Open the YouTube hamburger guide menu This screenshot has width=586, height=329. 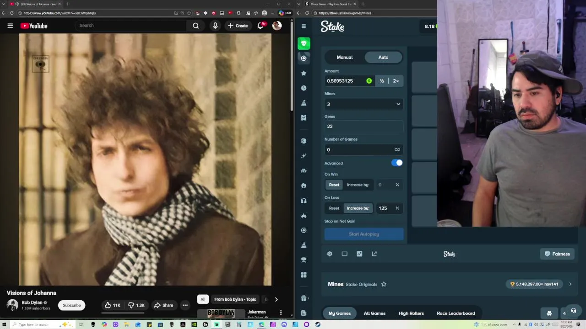(x=10, y=26)
